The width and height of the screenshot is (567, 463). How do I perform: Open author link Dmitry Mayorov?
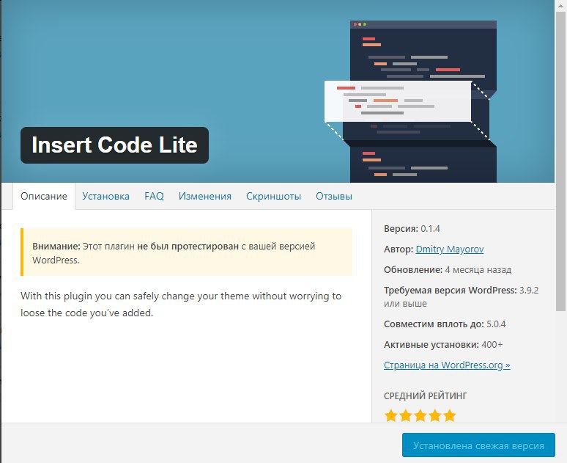450,249
